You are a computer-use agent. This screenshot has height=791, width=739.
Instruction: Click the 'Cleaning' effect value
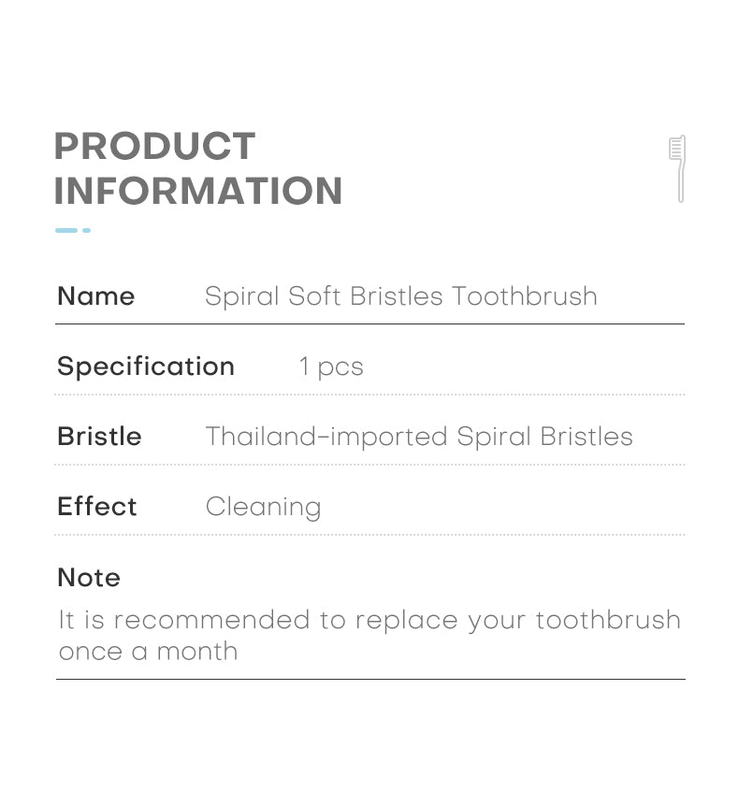click(263, 508)
